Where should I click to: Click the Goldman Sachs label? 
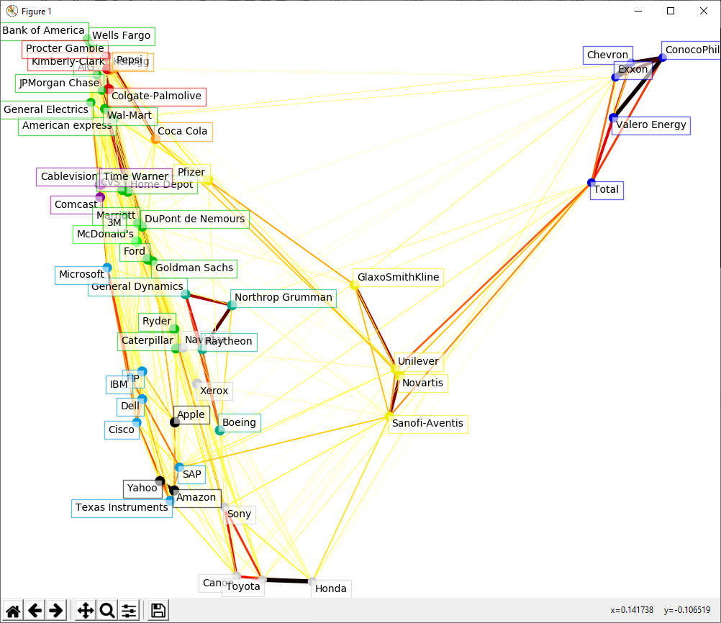tap(194, 268)
